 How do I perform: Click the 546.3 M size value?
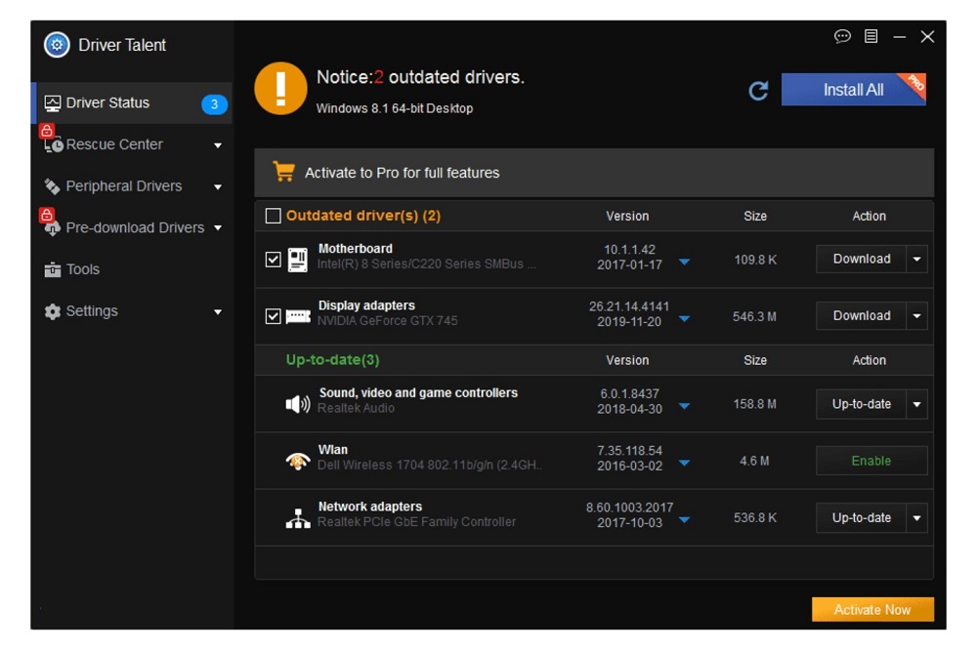tap(754, 317)
